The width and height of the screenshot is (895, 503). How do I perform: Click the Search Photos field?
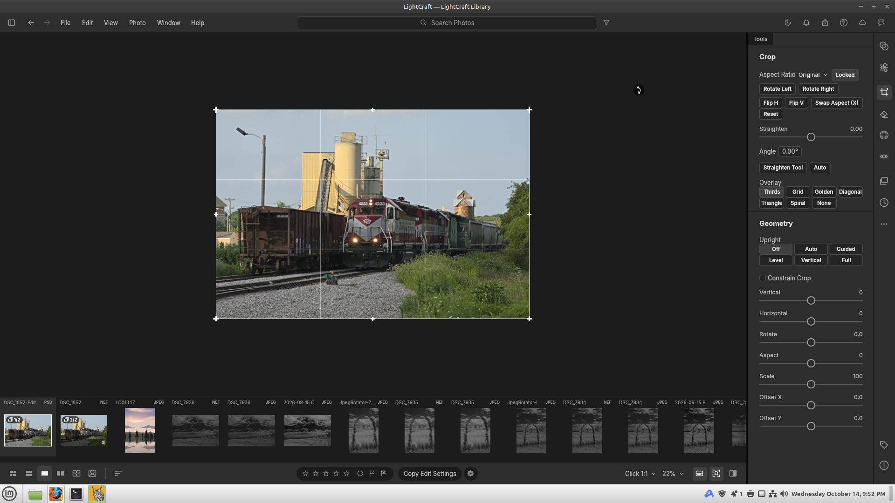(x=447, y=22)
